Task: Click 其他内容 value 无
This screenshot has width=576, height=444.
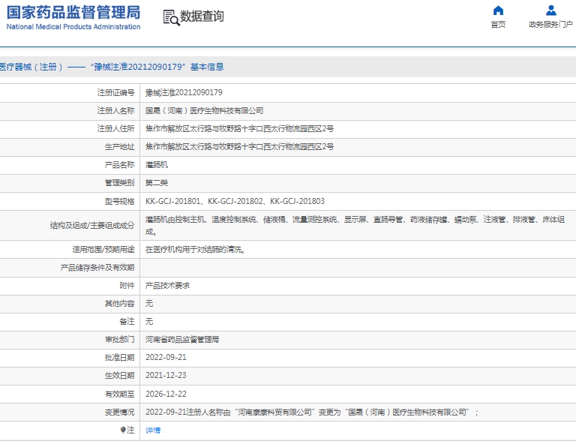Action: [149, 303]
